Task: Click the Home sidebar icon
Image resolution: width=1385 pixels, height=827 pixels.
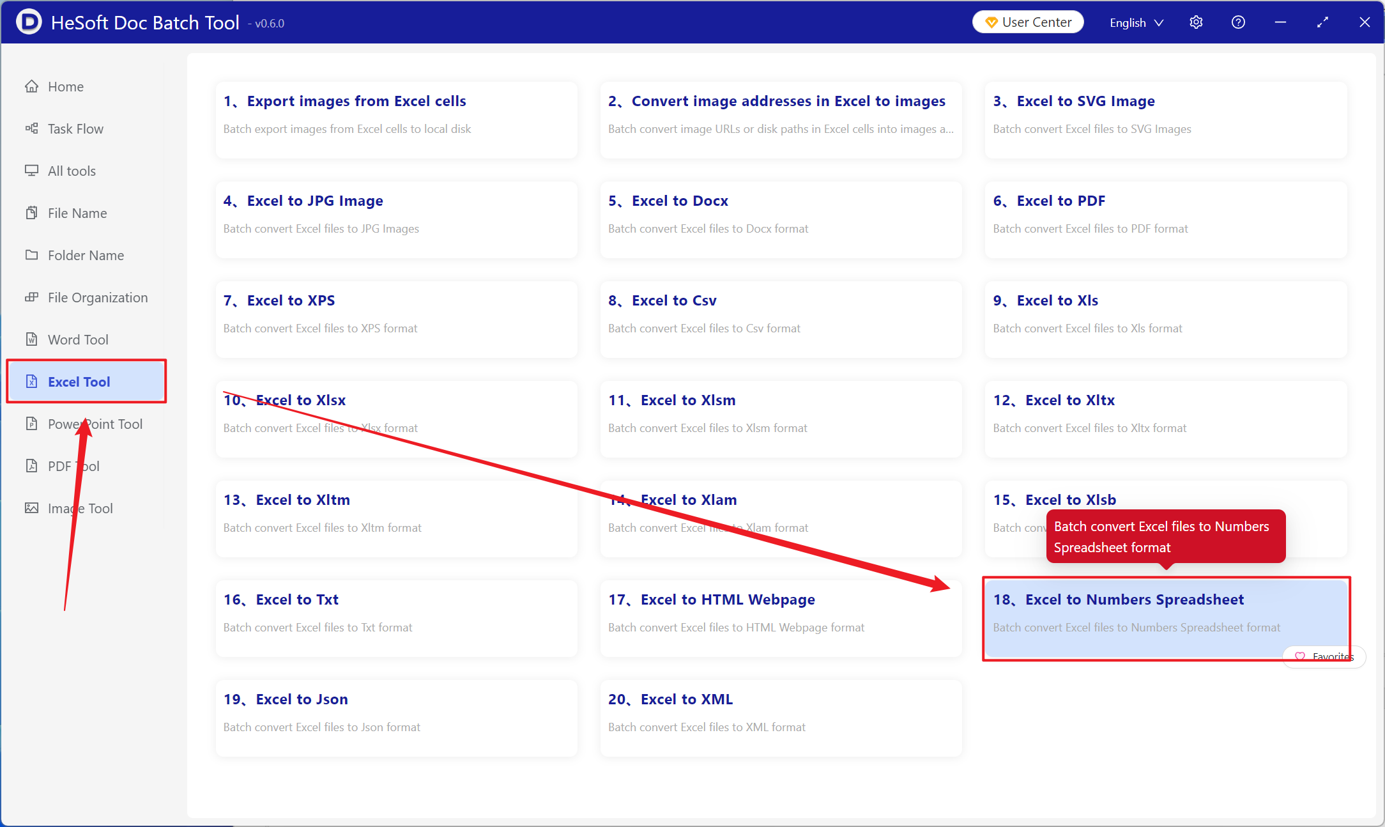Action: point(31,86)
